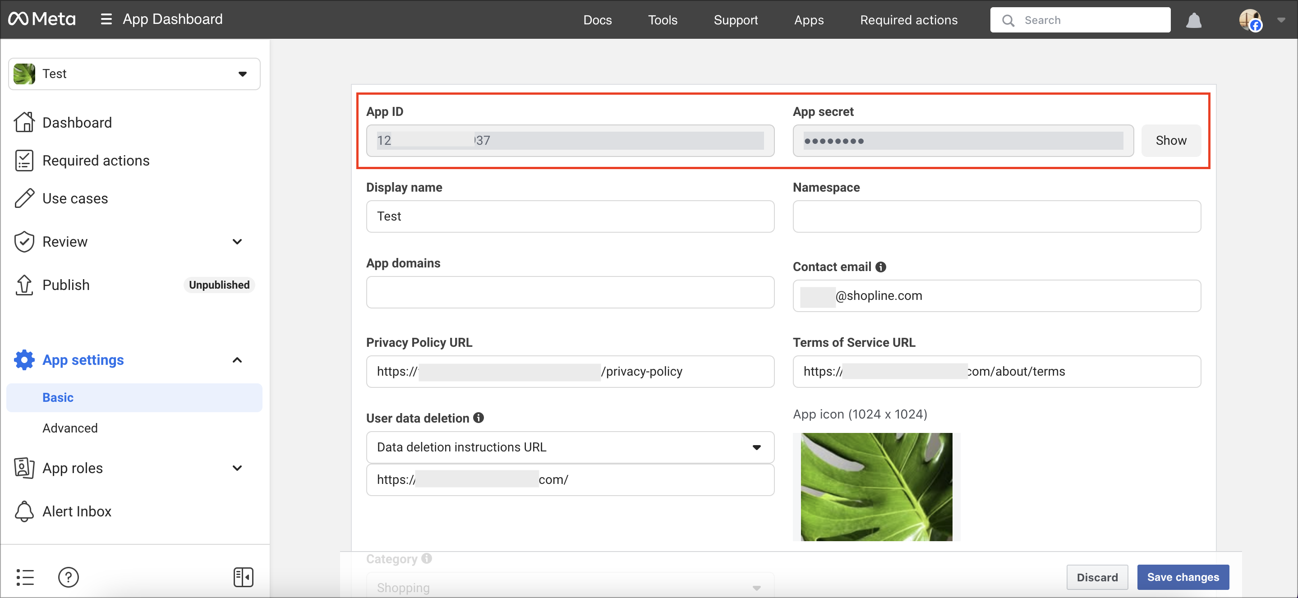Open the Support menu

[736, 20]
